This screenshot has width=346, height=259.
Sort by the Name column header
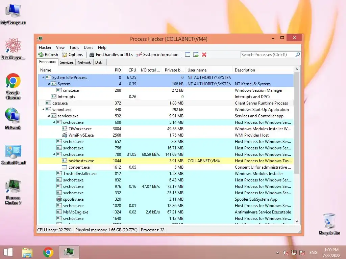click(72, 70)
